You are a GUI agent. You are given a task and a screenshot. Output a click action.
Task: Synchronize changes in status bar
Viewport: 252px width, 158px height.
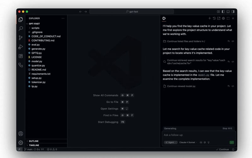tap(39, 149)
